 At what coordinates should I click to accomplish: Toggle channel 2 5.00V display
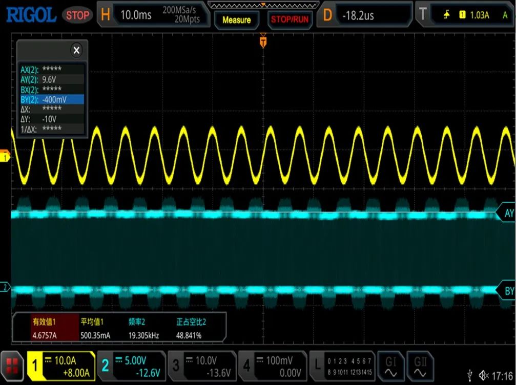(131, 366)
